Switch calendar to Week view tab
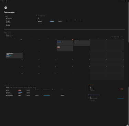 click(x=12, y=35)
